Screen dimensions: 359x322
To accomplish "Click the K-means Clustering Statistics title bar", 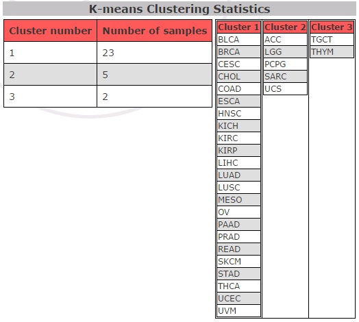I will tap(179, 9).
